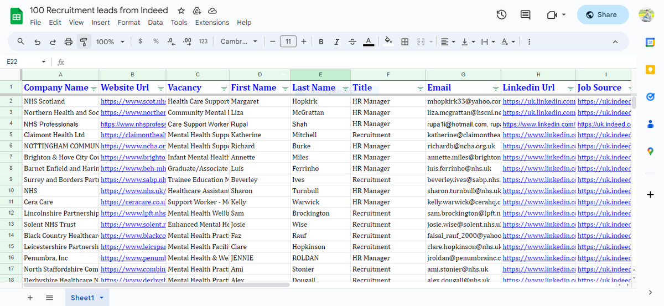Hide the menus with collapse chevron
This screenshot has width=664, height=306.
[615, 42]
